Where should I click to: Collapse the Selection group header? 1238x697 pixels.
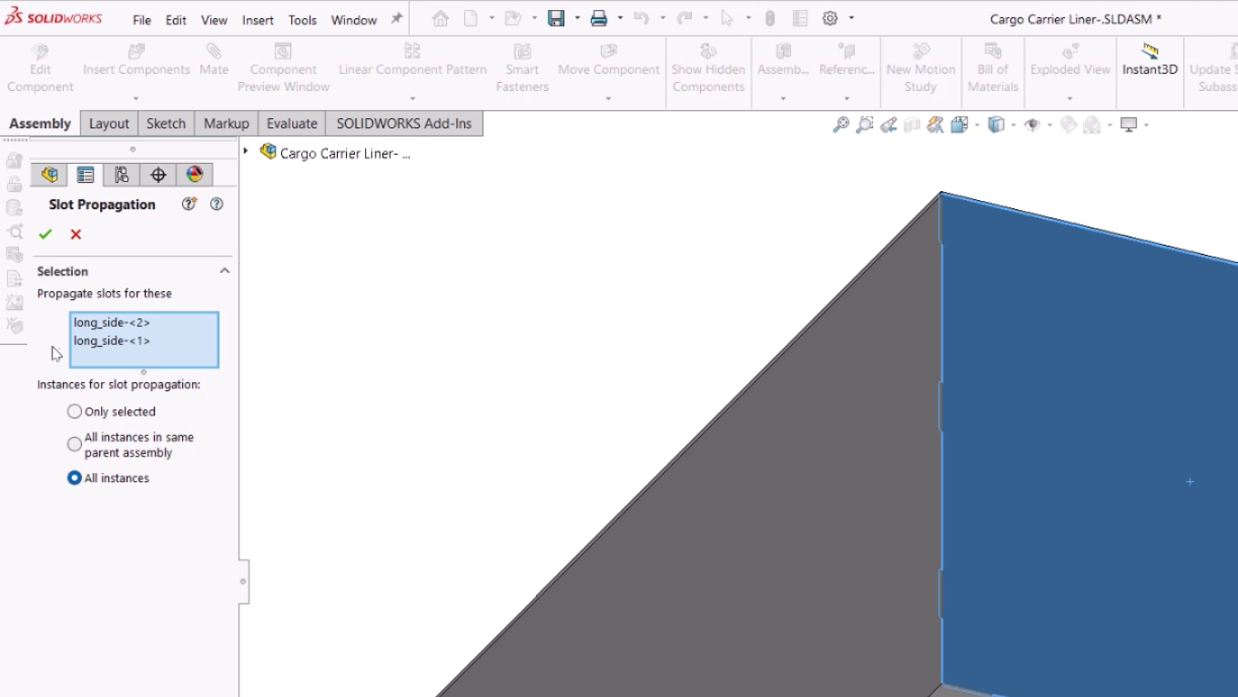pyautogui.click(x=225, y=270)
